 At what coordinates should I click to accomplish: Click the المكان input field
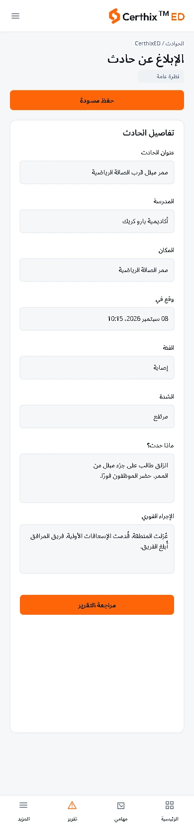(97, 270)
